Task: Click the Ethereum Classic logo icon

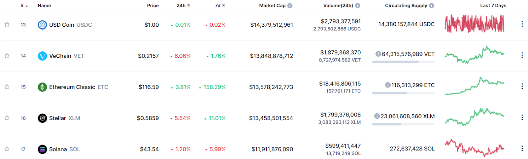Action: (x=42, y=87)
